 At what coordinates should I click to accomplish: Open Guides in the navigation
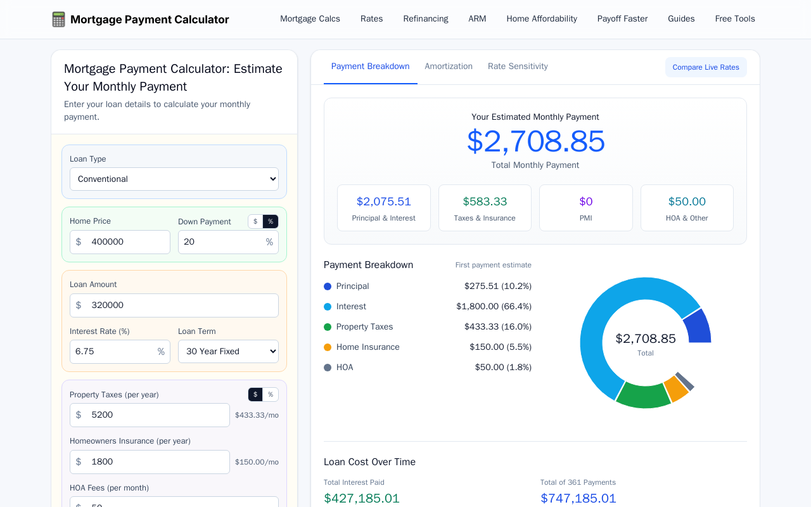click(681, 19)
